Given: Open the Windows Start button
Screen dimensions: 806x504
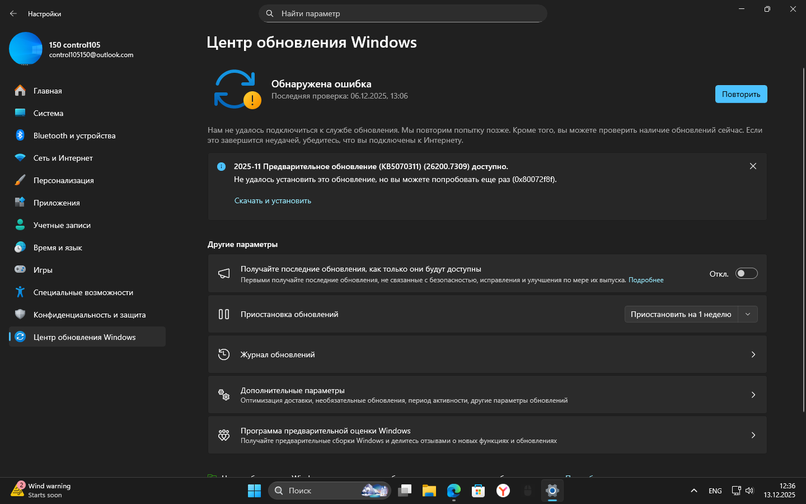Looking at the screenshot, I should coord(254,491).
